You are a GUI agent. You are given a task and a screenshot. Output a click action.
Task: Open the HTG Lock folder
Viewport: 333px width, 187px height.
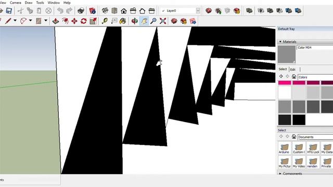pos(313,148)
